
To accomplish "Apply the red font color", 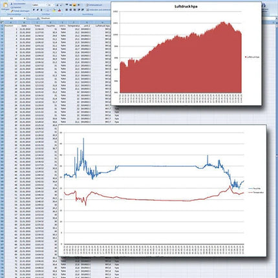I will pos(59,10).
